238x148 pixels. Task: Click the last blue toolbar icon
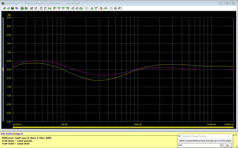[x=119, y=8]
